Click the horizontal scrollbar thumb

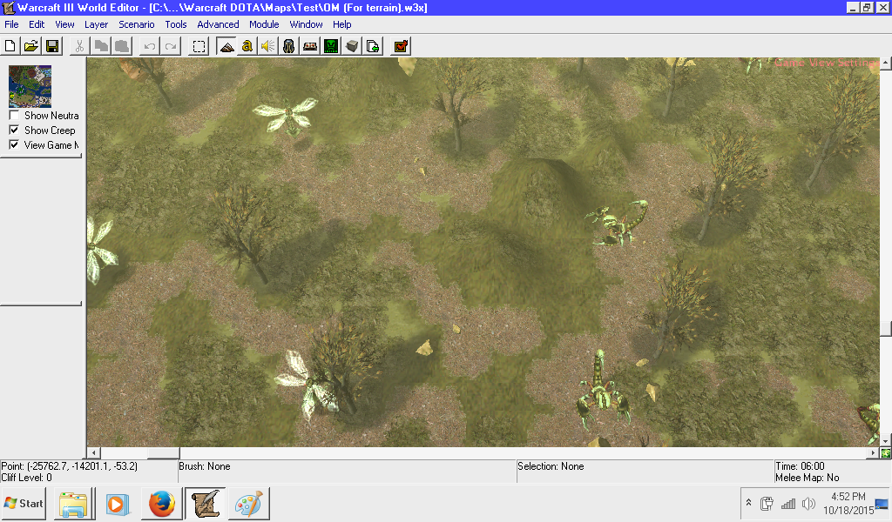coord(164,452)
